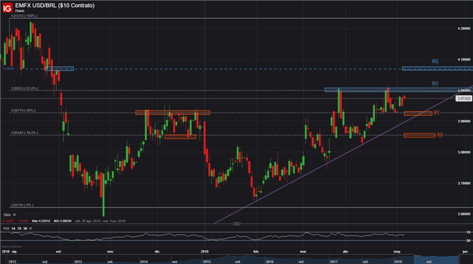Click the blue R1 resistance zone box

point(399,90)
